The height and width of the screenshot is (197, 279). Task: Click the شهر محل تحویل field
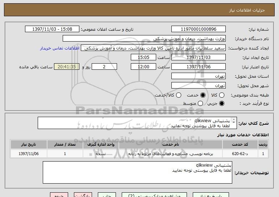(x=199, y=86)
